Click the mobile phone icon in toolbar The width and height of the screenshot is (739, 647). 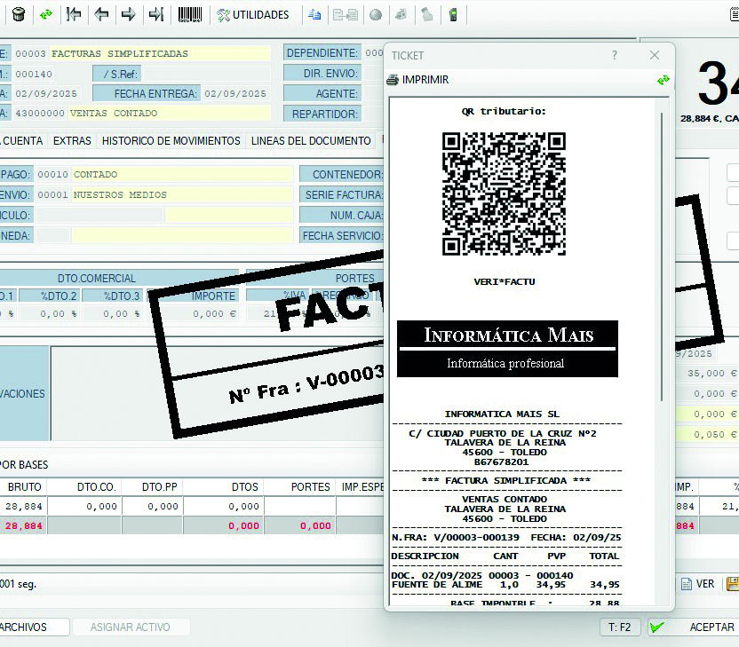point(453,14)
